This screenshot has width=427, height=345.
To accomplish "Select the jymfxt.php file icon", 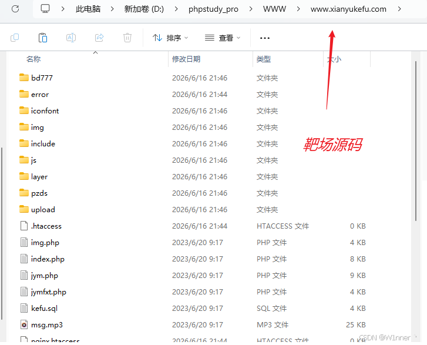I will coord(24,292).
